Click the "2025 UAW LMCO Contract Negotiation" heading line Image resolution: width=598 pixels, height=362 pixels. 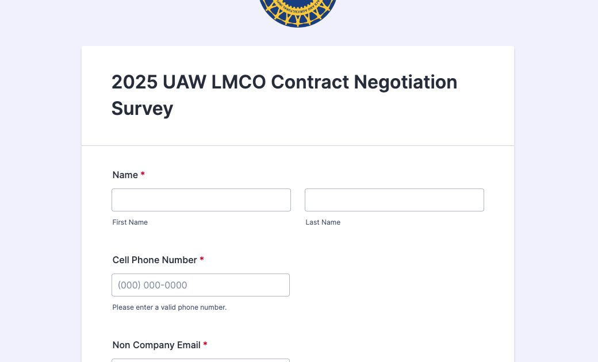284,82
